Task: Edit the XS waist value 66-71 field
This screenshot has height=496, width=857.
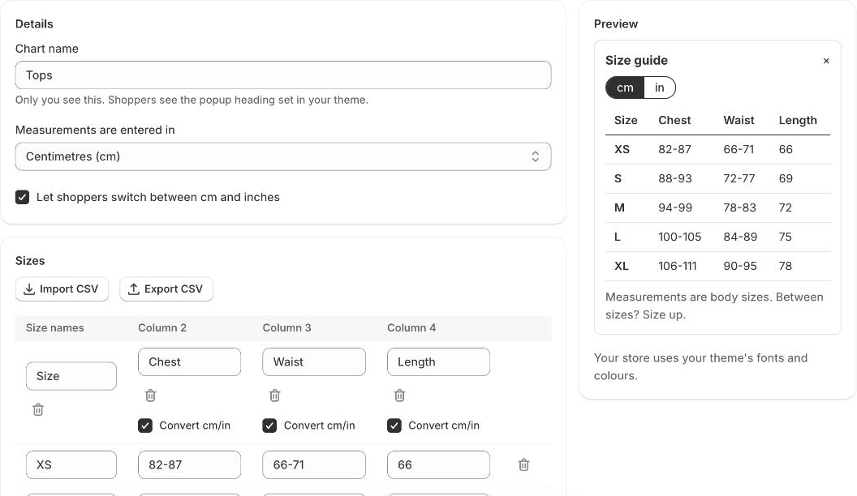Action: [314, 464]
